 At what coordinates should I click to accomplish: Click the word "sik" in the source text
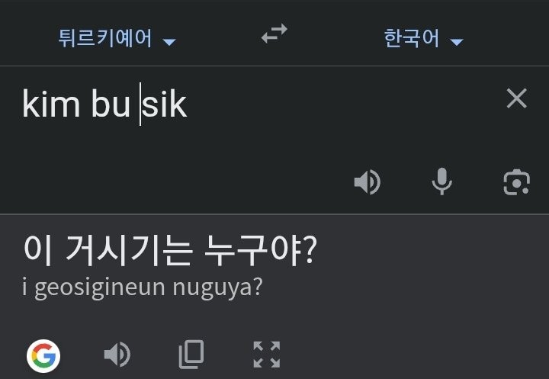[165, 105]
